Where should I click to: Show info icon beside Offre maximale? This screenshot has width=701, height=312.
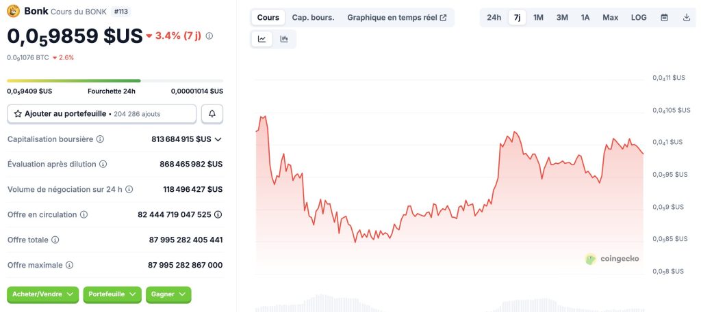(x=70, y=265)
